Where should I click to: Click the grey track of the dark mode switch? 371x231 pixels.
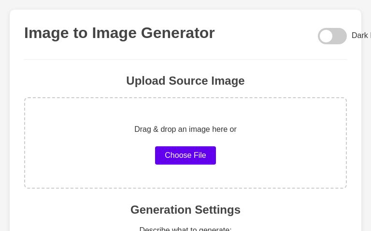point(340,36)
